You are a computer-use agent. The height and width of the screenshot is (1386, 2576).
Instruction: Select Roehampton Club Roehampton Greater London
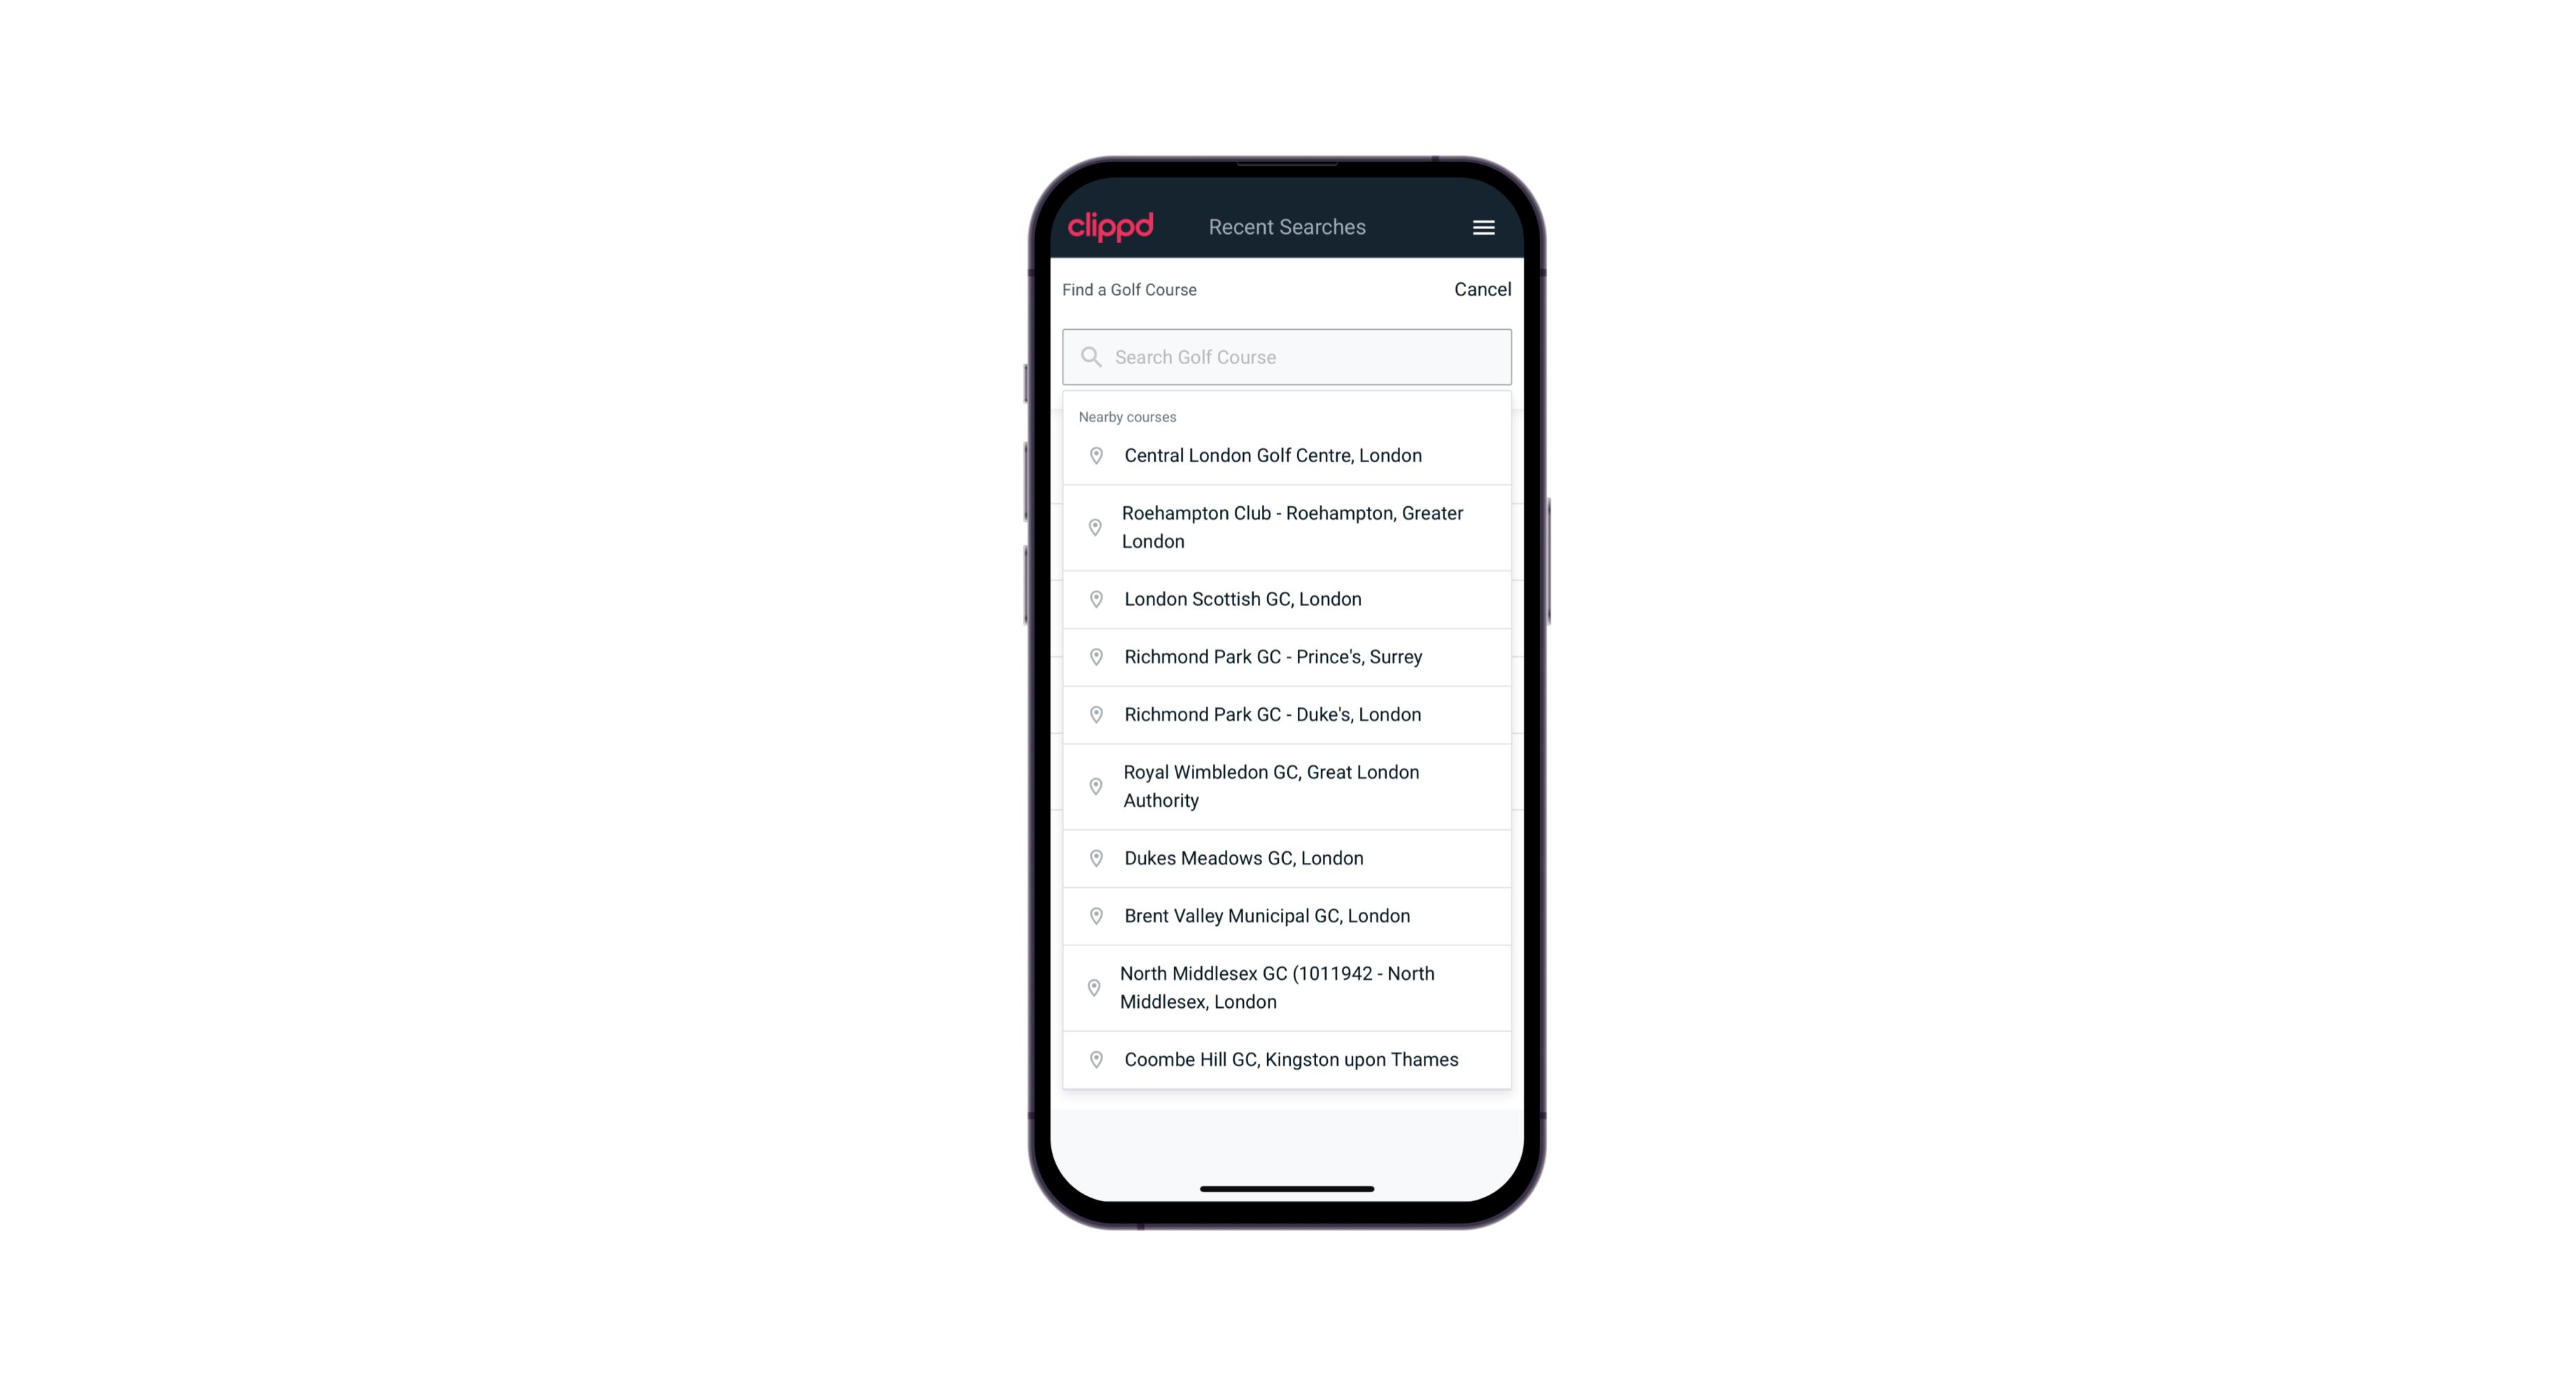click(x=1287, y=527)
